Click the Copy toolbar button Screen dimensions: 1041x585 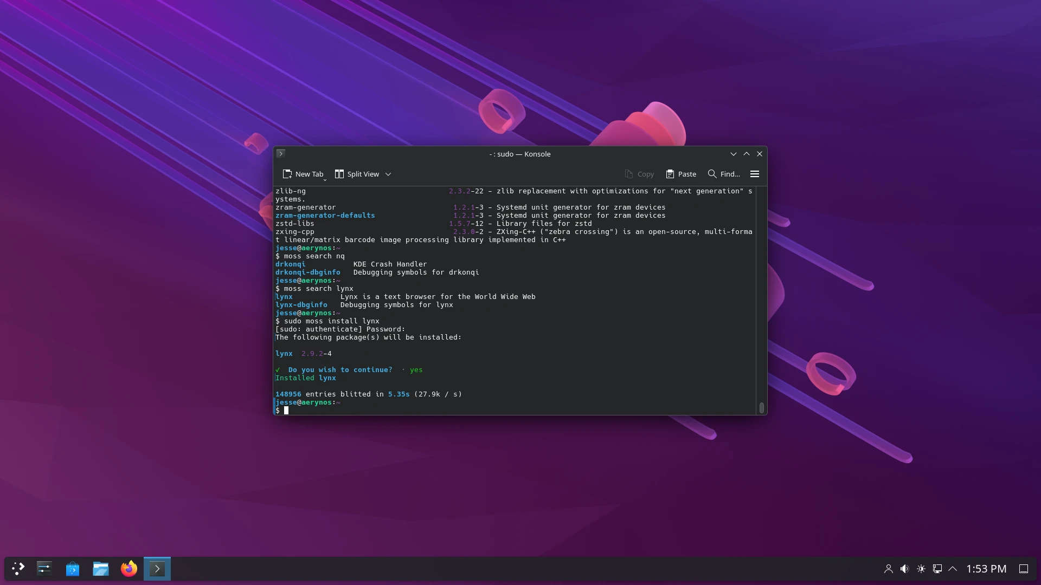(x=639, y=174)
